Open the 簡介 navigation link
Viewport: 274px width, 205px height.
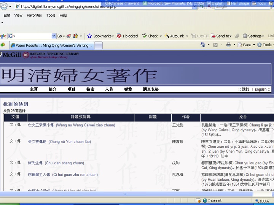(x=53, y=89)
